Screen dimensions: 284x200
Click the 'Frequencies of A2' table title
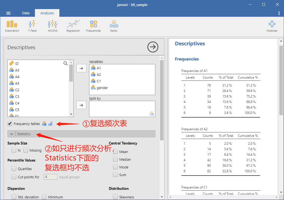pos(194,129)
